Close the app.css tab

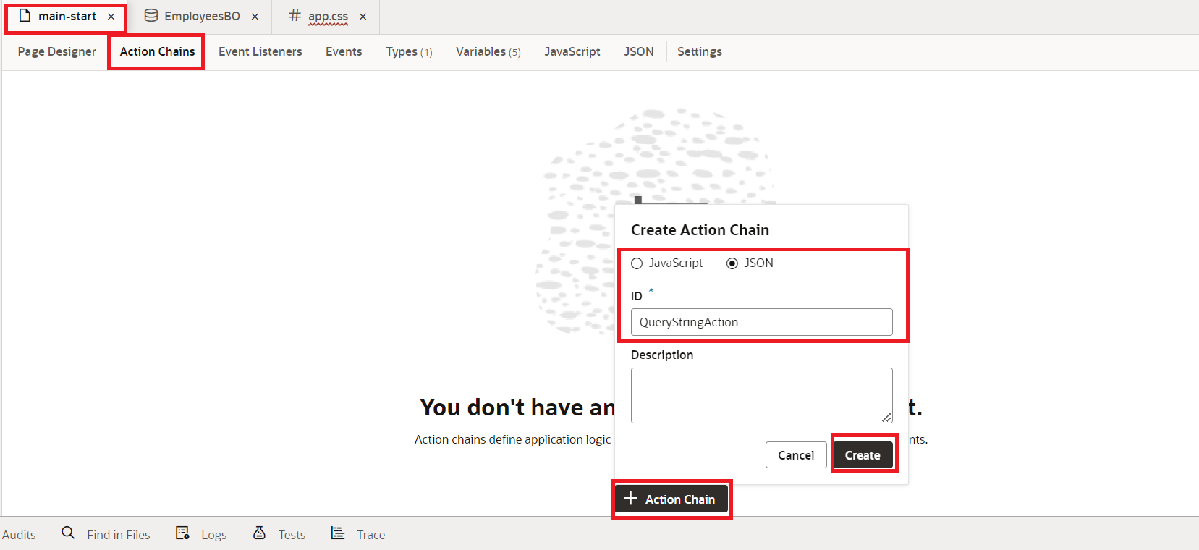pyautogui.click(x=363, y=17)
